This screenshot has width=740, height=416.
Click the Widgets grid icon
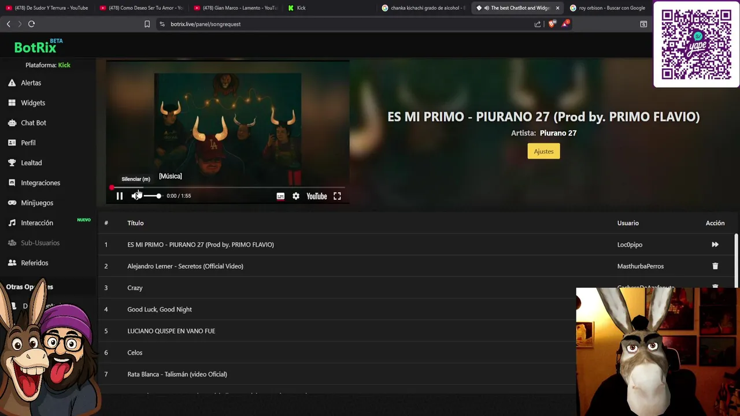point(12,103)
